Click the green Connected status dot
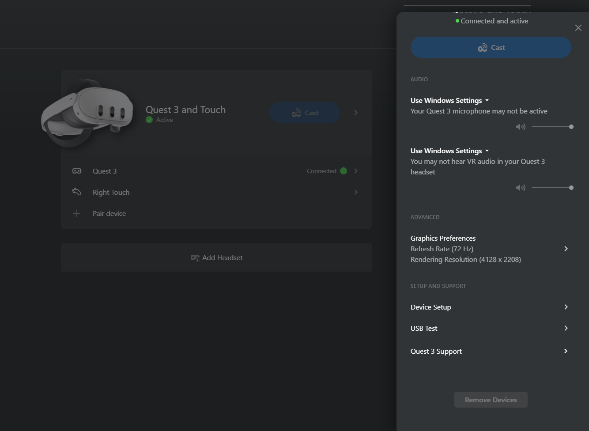Image resolution: width=589 pixels, height=431 pixels. coord(344,171)
